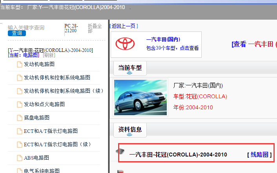Click the document icon beside 发动和点火电路图

[20, 105]
